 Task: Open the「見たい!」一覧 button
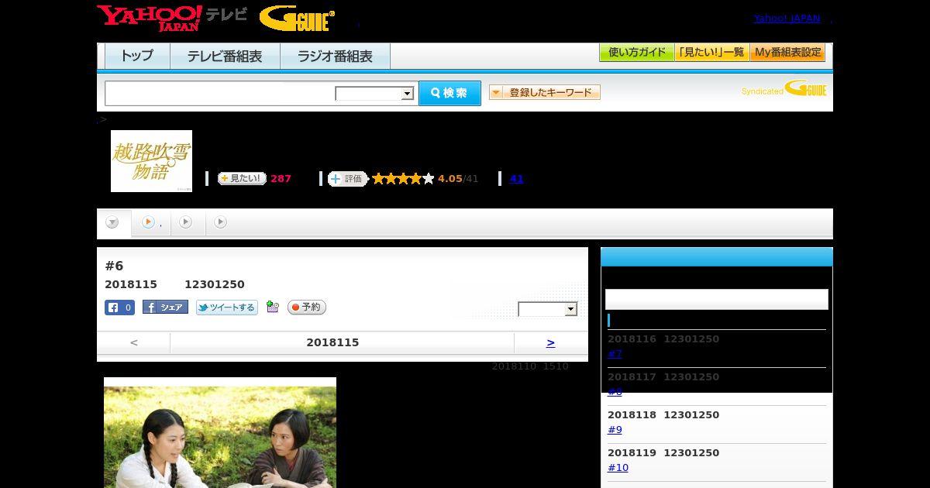pos(711,53)
